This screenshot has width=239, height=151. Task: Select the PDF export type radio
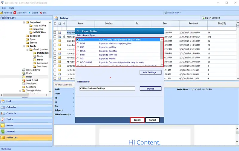(78, 47)
